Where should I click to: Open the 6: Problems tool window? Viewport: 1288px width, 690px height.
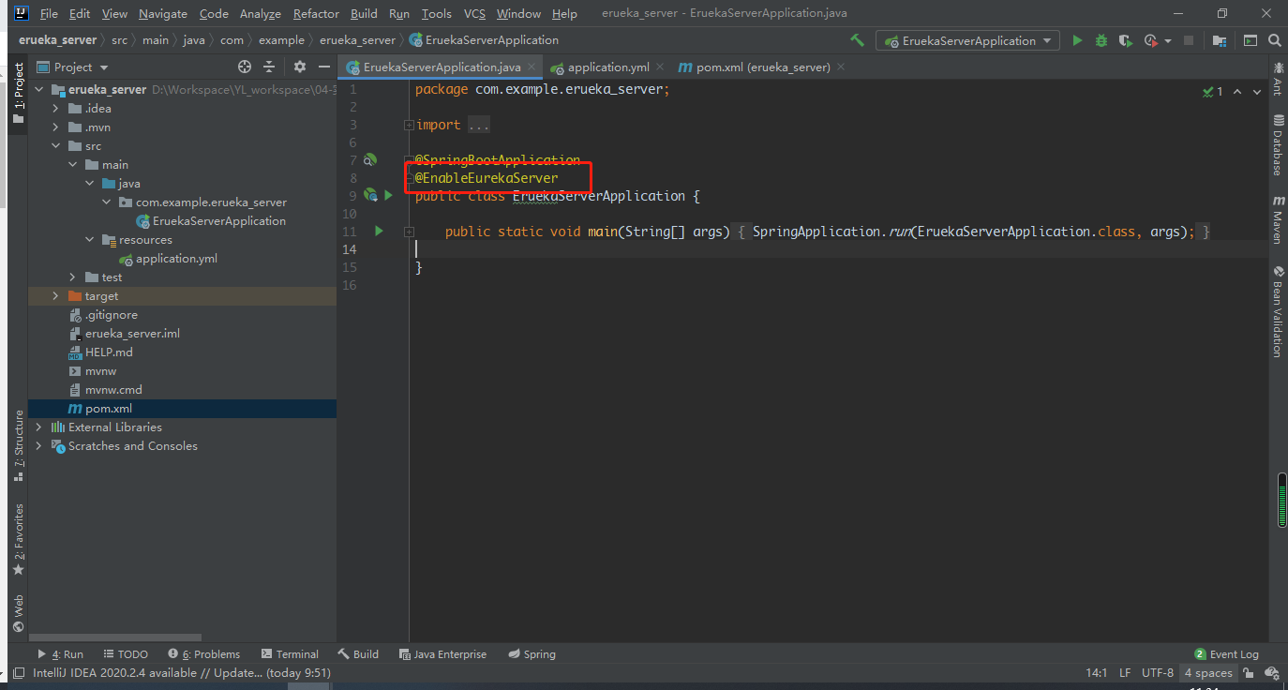click(204, 654)
